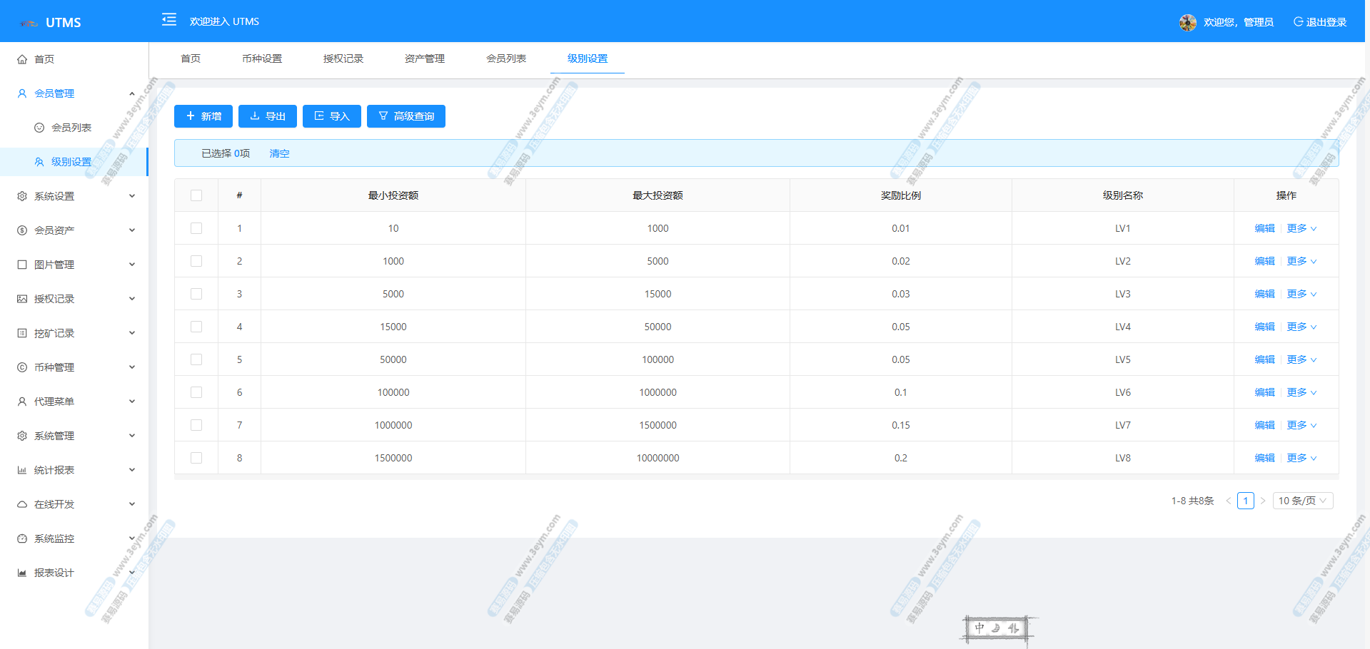Select the checkbox for row LV5
1370x649 pixels.
point(196,359)
